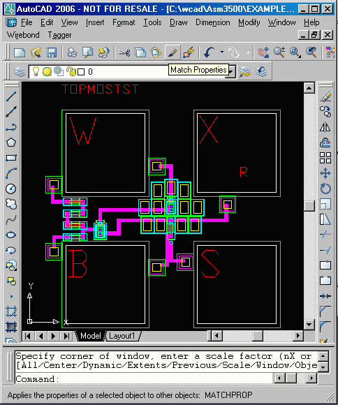
Task: Click the Undo arrow
Action: [210, 52]
